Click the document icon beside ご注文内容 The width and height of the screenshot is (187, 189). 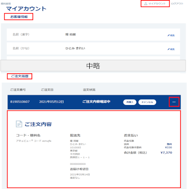[19, 124]
